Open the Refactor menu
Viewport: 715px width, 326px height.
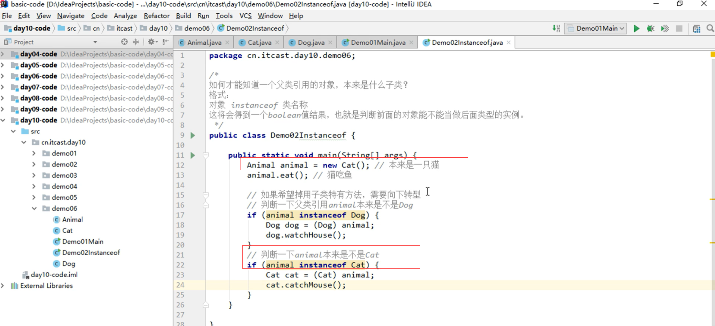coord(156,16)
